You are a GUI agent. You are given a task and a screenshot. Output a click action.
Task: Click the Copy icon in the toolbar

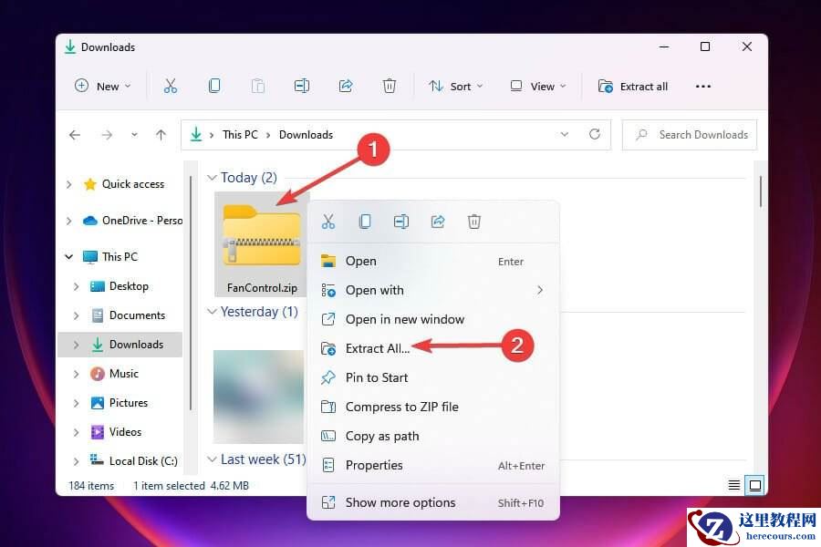(214, 86)
